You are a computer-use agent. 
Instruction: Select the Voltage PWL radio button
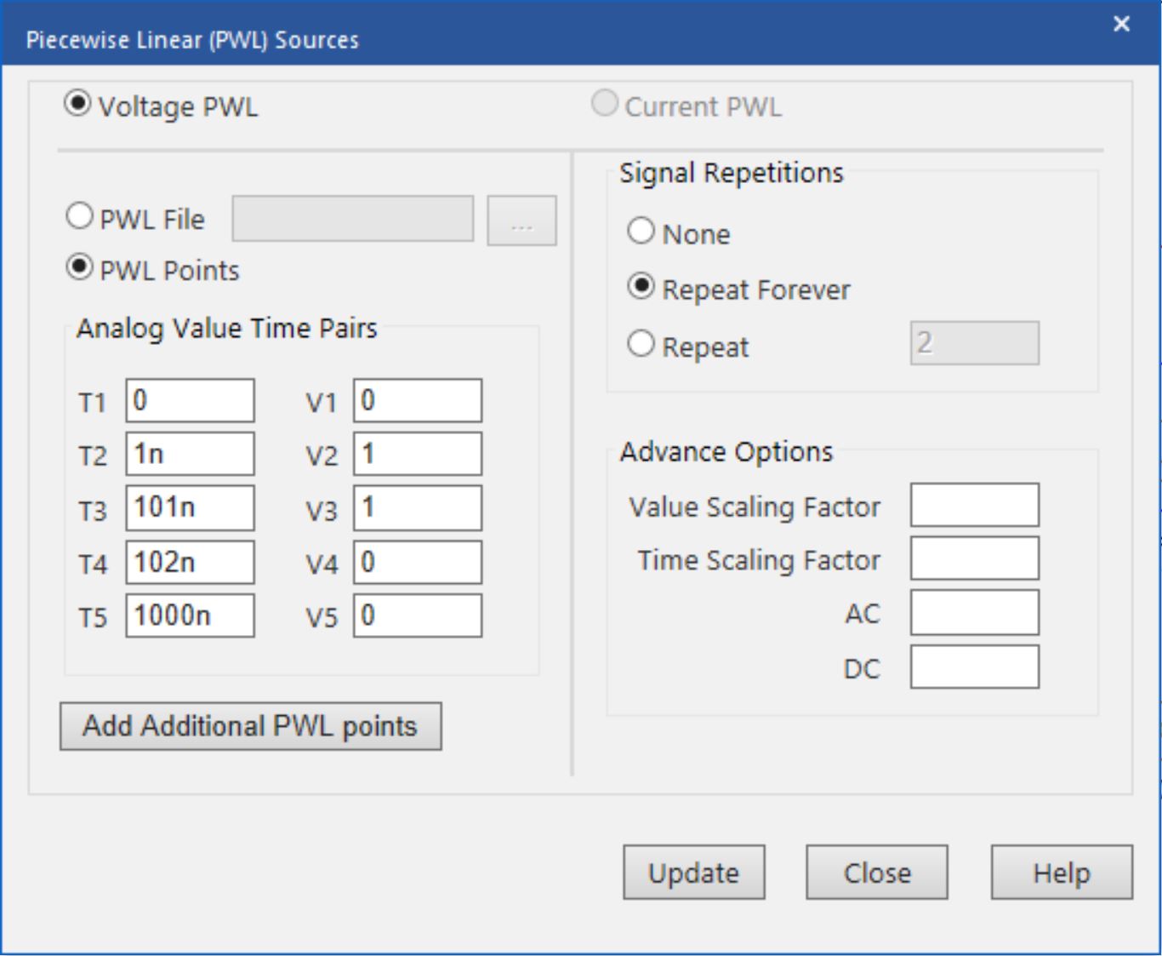click(78, 106)
